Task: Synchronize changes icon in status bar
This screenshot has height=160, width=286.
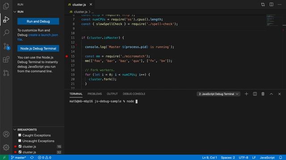Action: [32, 157]
